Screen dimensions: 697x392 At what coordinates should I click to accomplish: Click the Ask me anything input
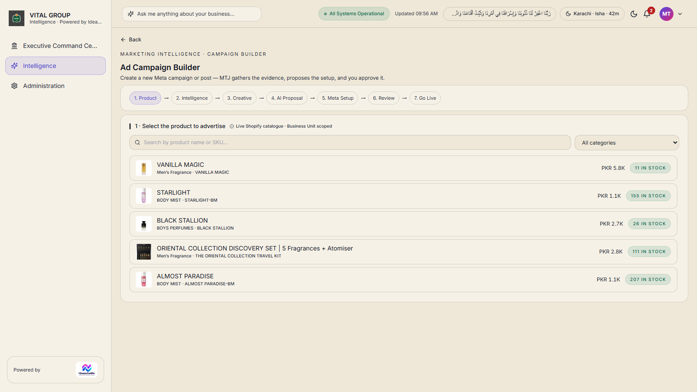point(192,14)
